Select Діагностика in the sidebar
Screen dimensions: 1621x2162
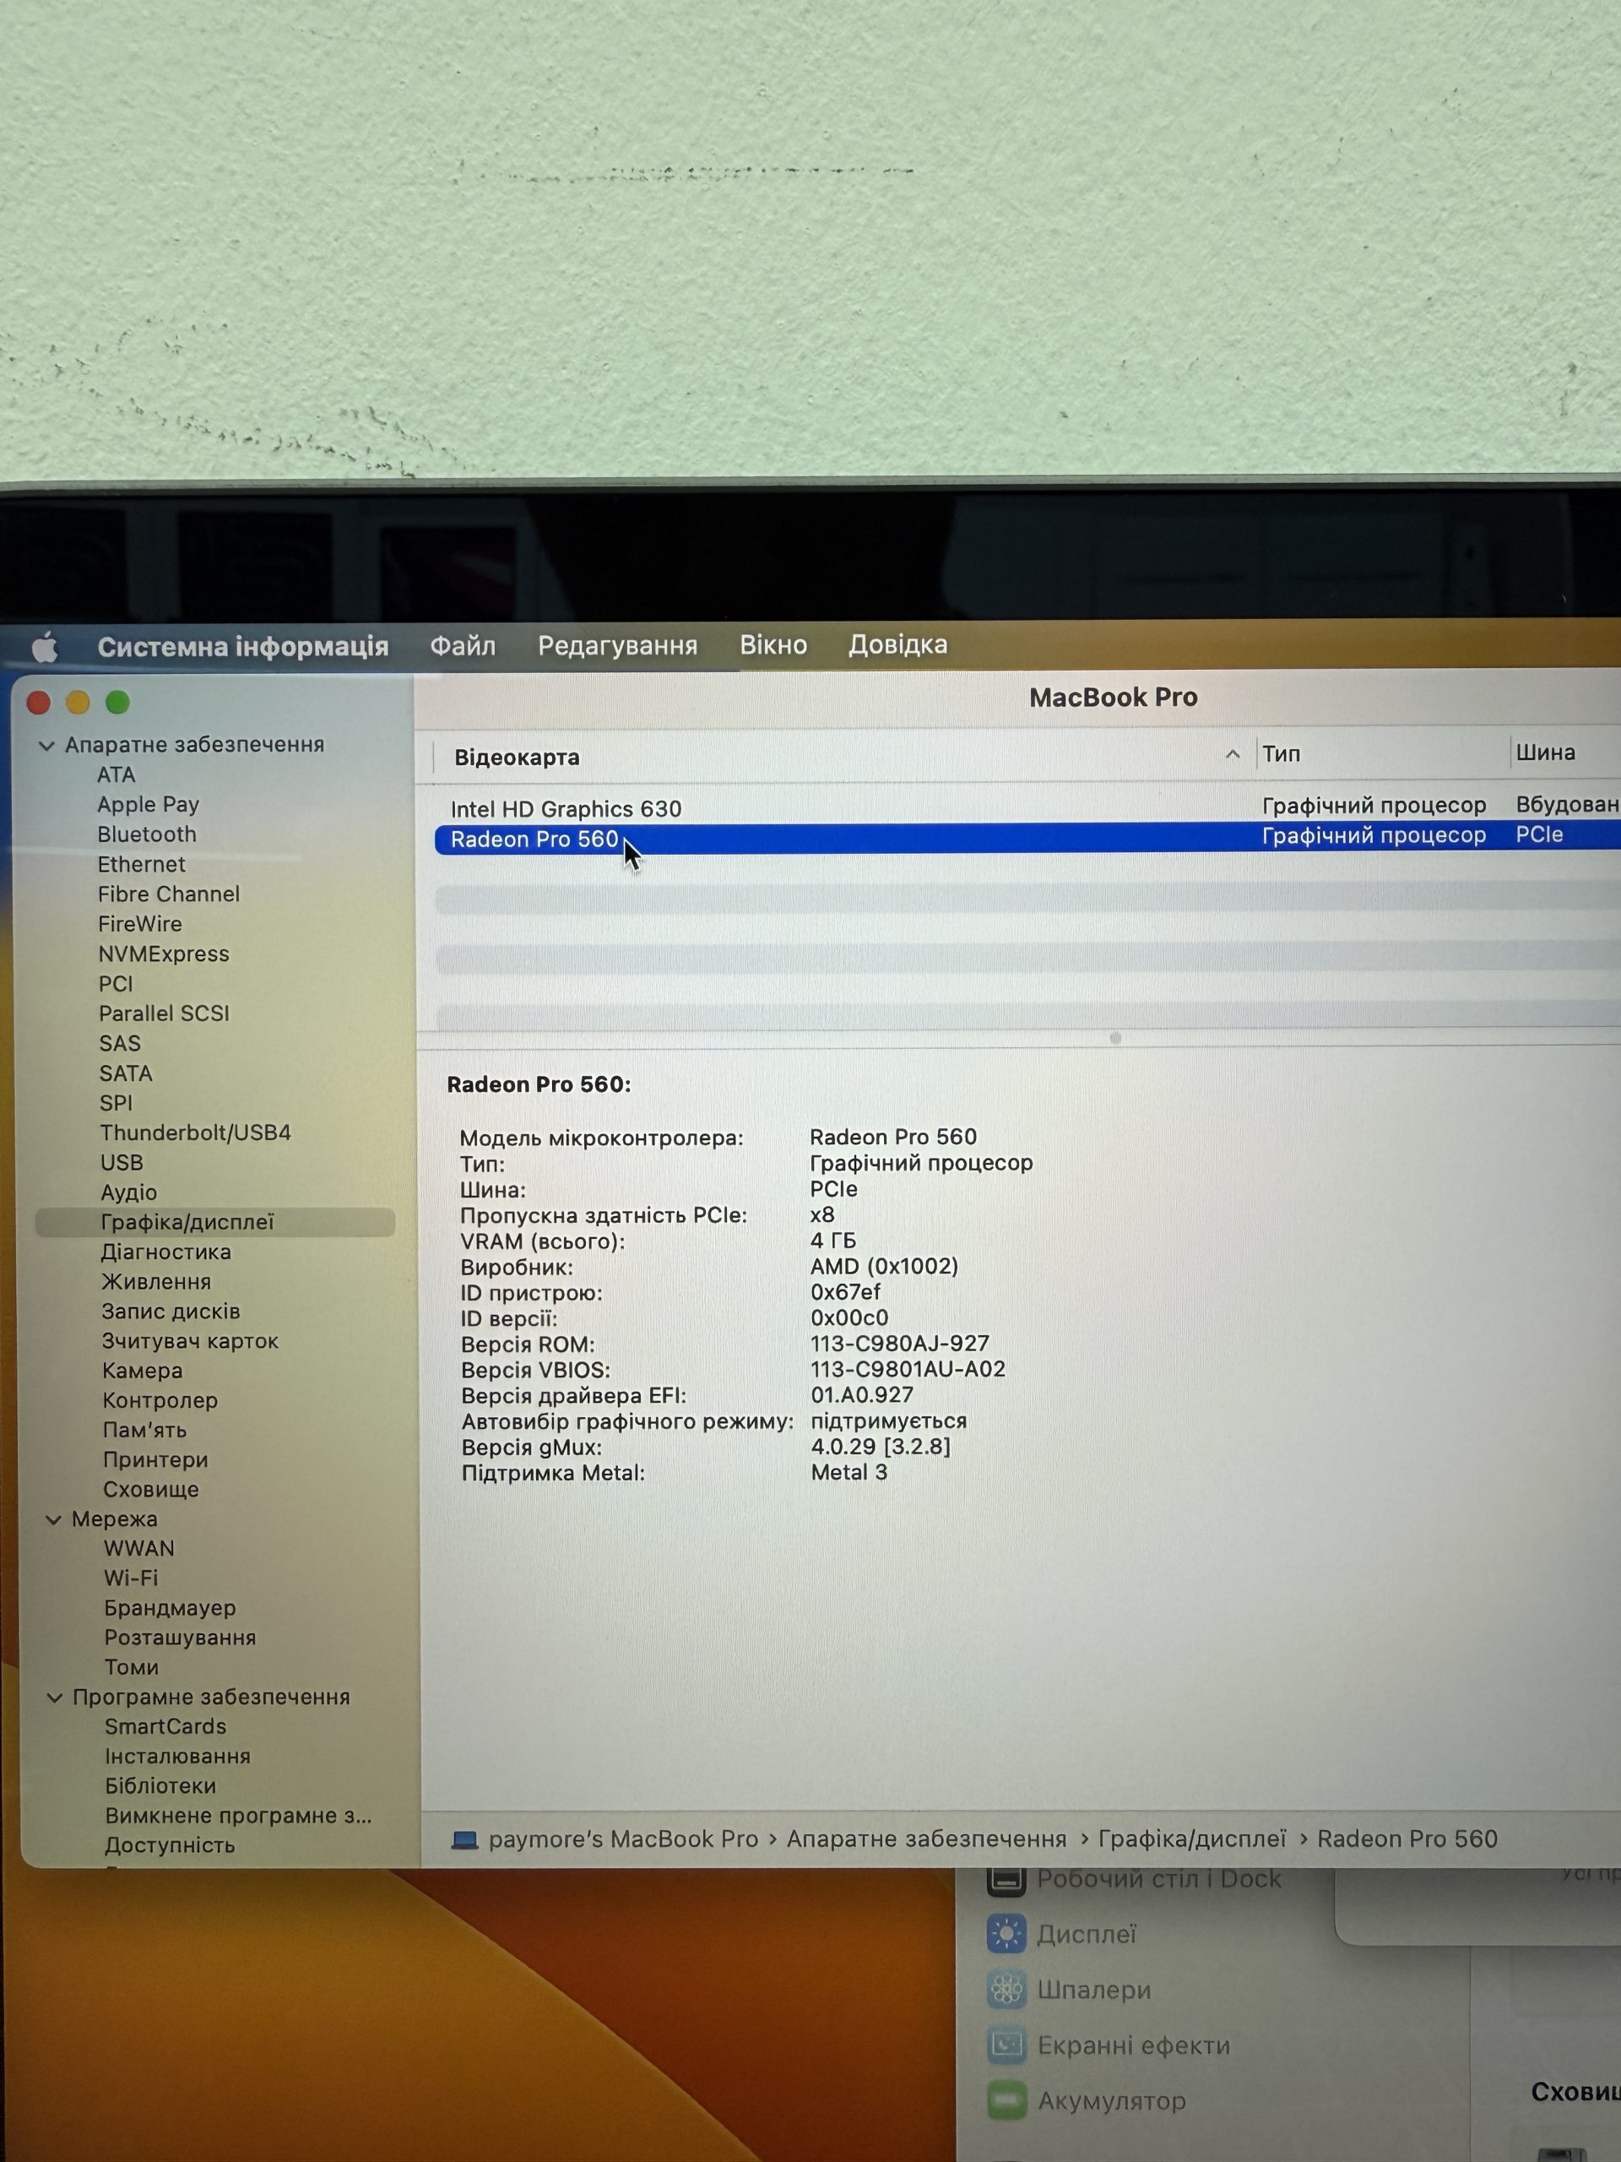click(x=166, y=1252)
